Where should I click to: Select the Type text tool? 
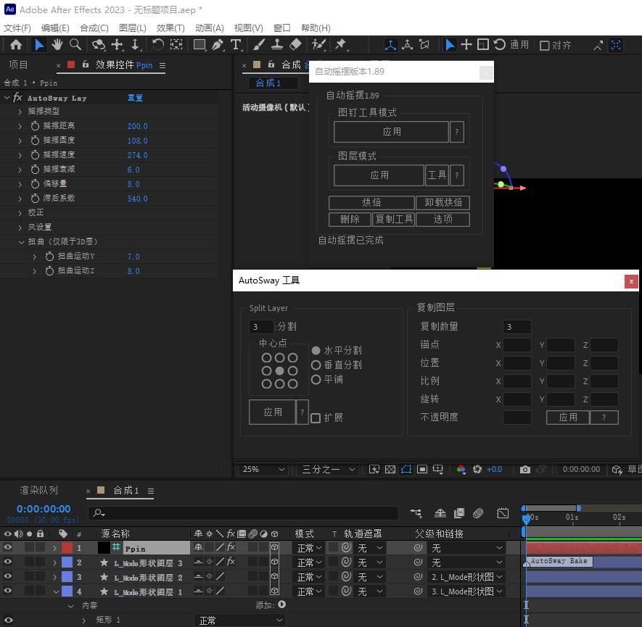tap(236, 45)
